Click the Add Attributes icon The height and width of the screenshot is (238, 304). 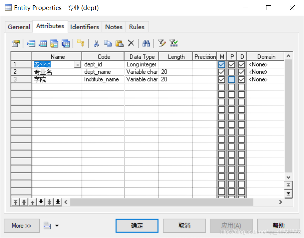54,43
